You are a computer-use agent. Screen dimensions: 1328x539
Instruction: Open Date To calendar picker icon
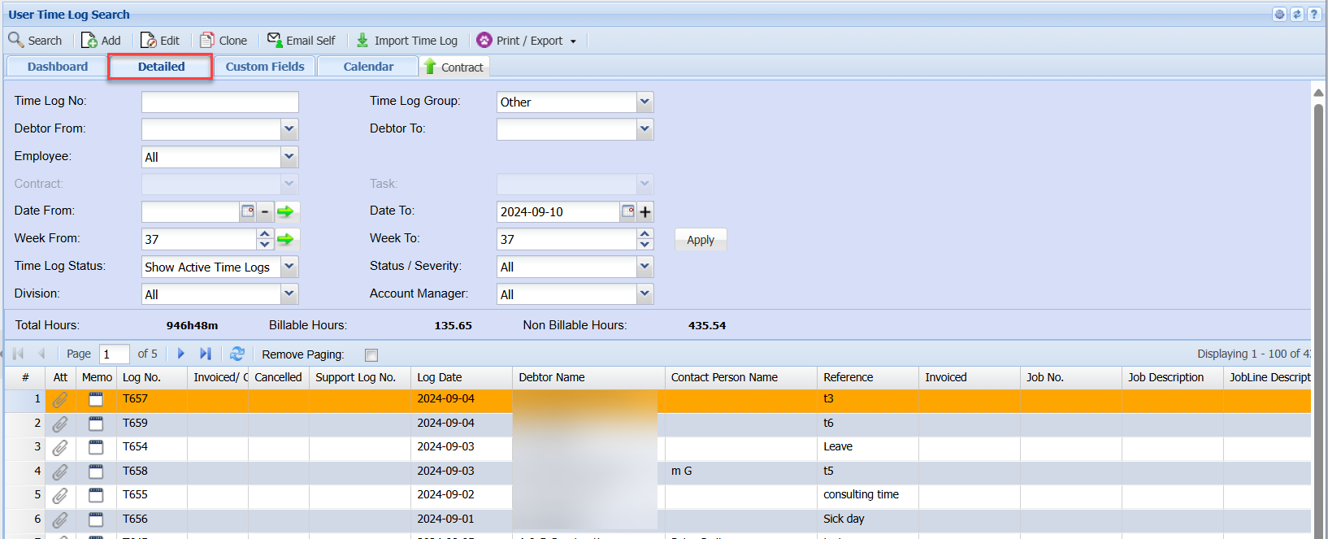(627, 211)
